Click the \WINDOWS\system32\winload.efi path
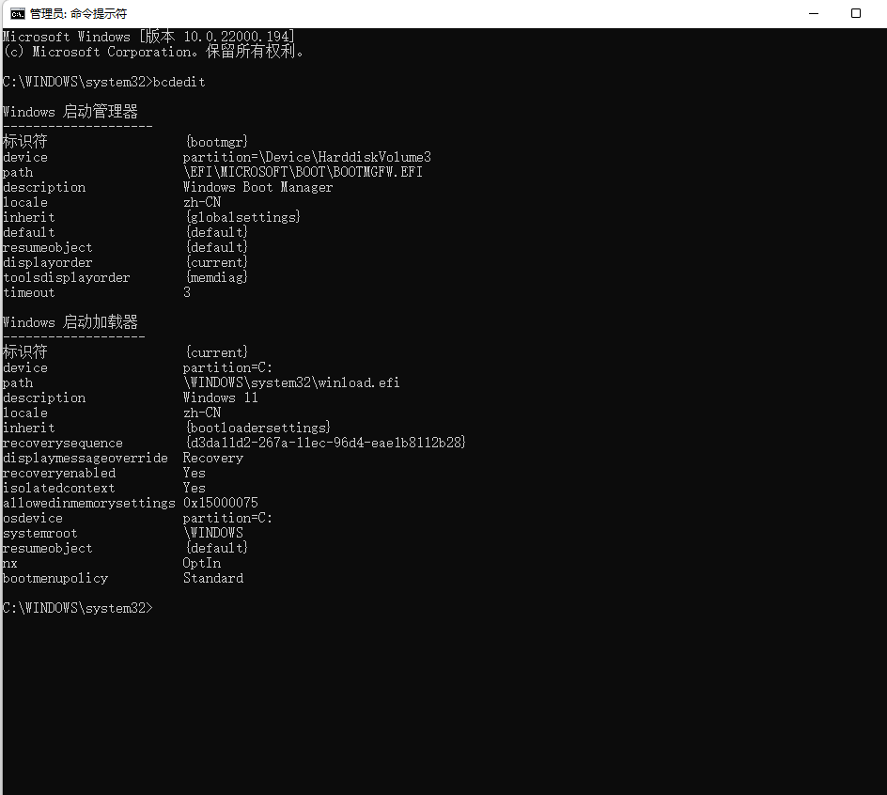The width and height of the screenshot is (887, 795). tap(291, 382)
